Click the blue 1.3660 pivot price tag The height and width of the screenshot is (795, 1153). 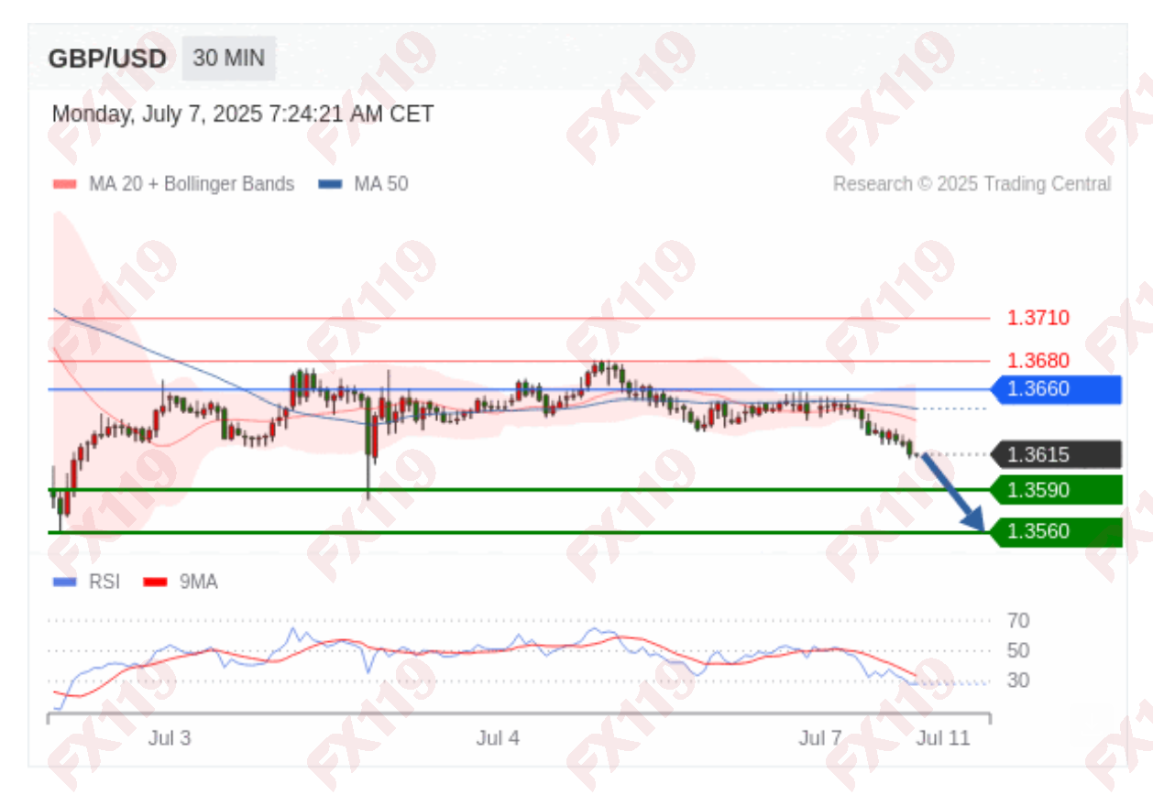[x=1056, y=389]
